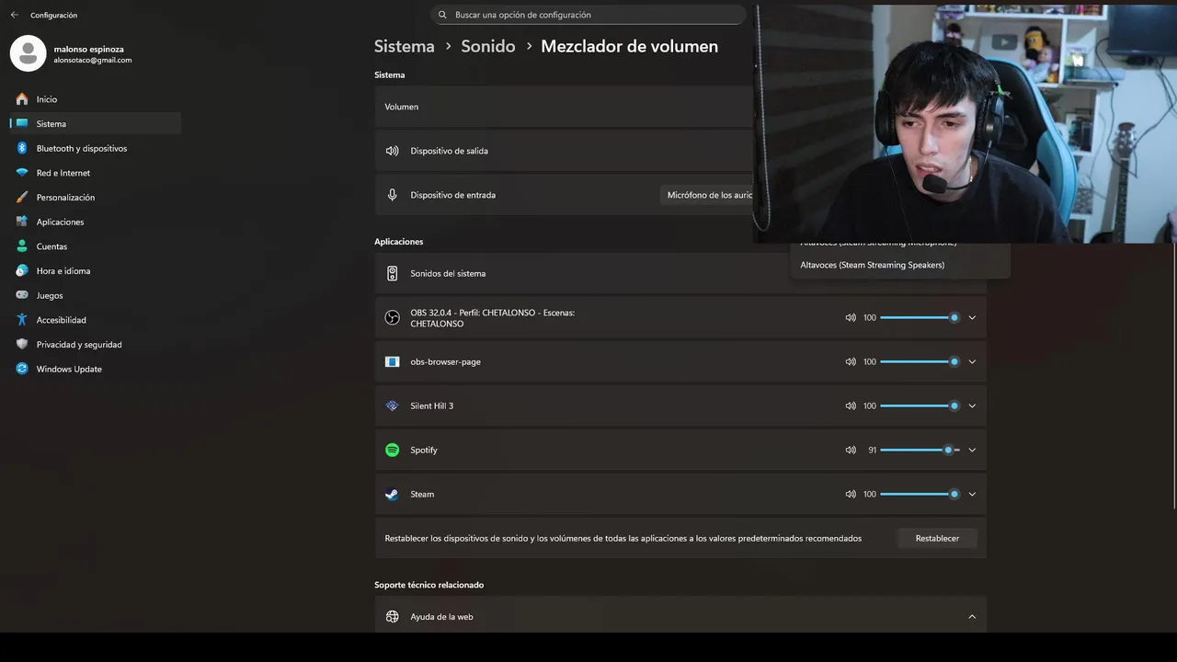1177x662 pixels.
Task: Mute the Silent Hill 3 volume
Action: click(x=851, y=405)
